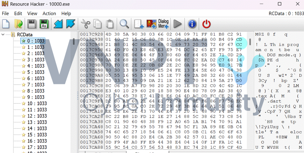Screen dimensions: 304x153
Task: Open the File menu
Action: (x=6, y=13)
